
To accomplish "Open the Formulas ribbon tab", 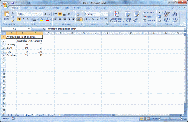I will pos(55,8).
